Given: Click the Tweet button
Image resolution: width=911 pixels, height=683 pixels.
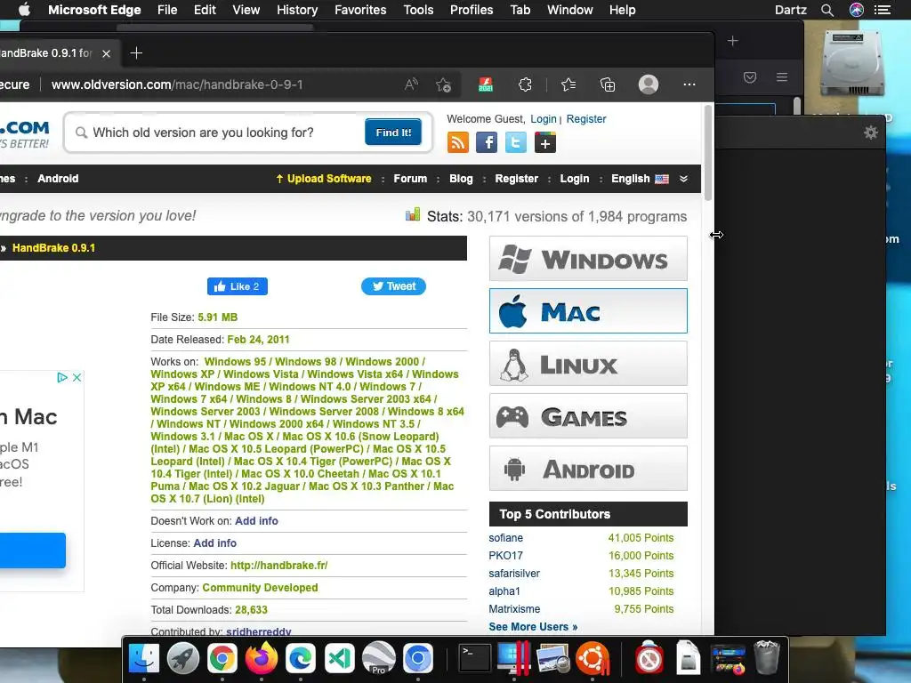Looking at the screenshot, I should click(393, 286).
